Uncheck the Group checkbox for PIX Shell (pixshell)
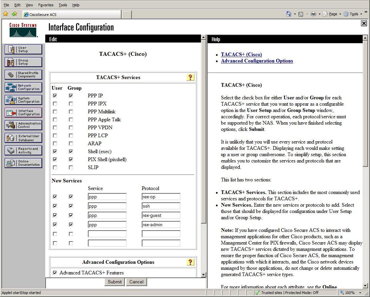The width and height of the screenshot is (370, 297). pyautogui.click(x=71, y=159)
